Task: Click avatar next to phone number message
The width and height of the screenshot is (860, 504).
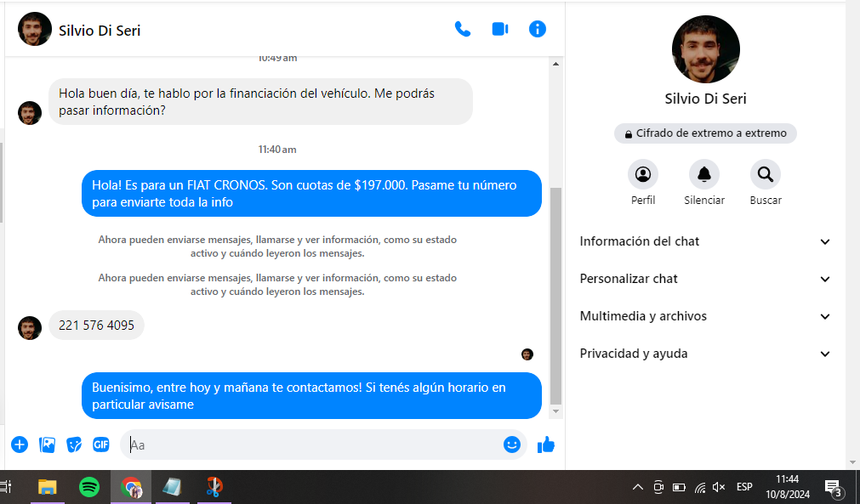Action: click(30, 328)
